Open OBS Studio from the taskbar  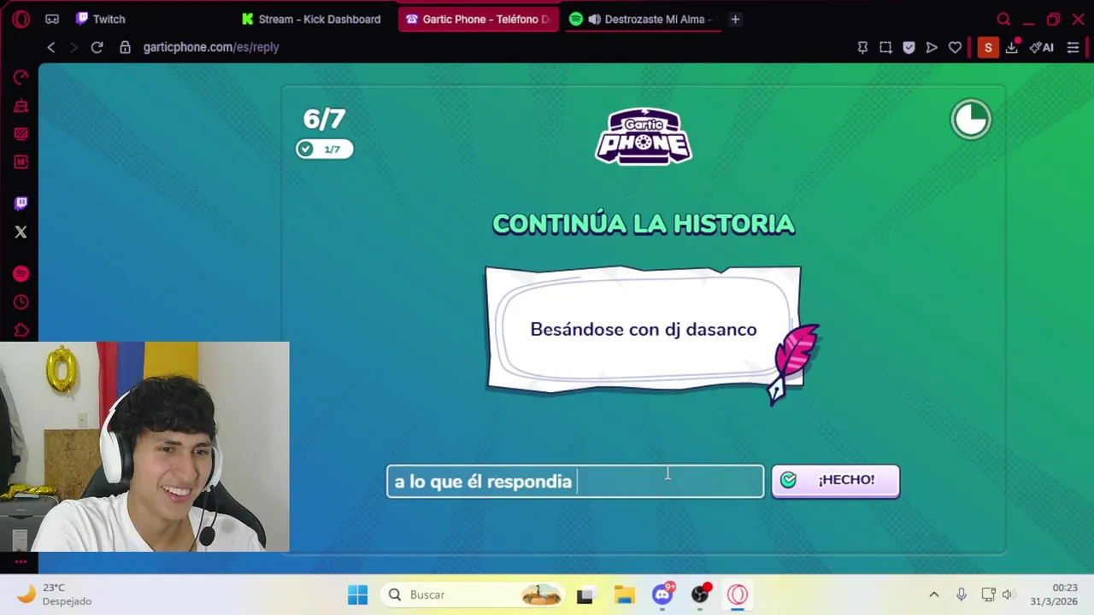pos(700,594)
